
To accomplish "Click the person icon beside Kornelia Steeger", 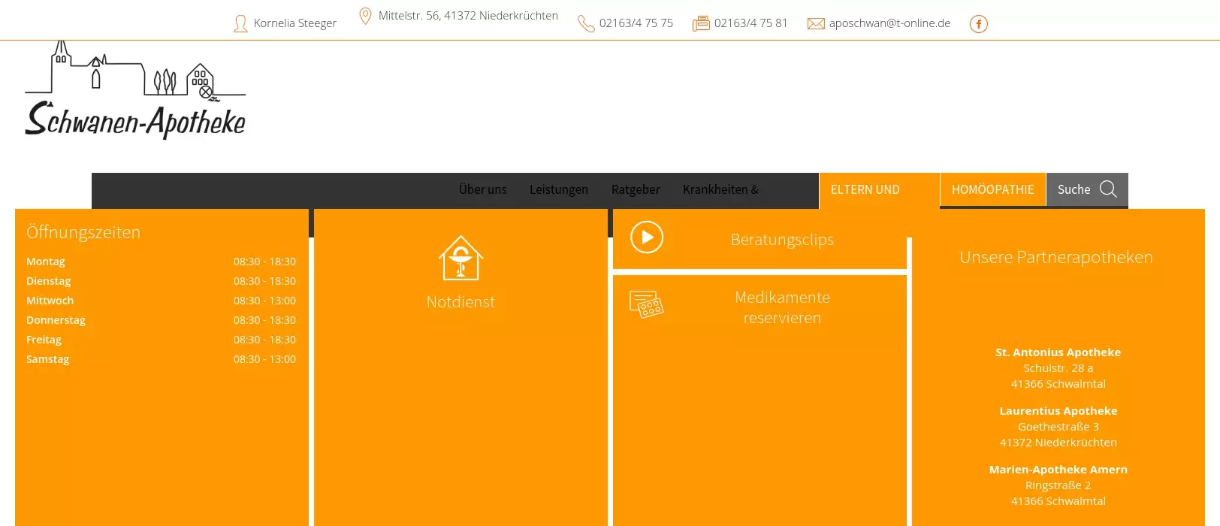I will [x=240, y=24].
